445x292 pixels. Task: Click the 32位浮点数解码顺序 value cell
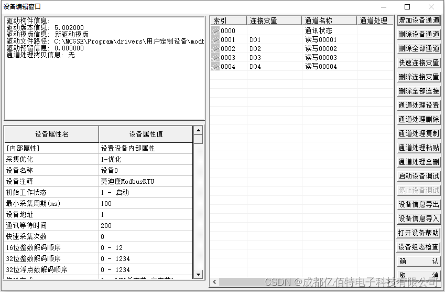146,269
